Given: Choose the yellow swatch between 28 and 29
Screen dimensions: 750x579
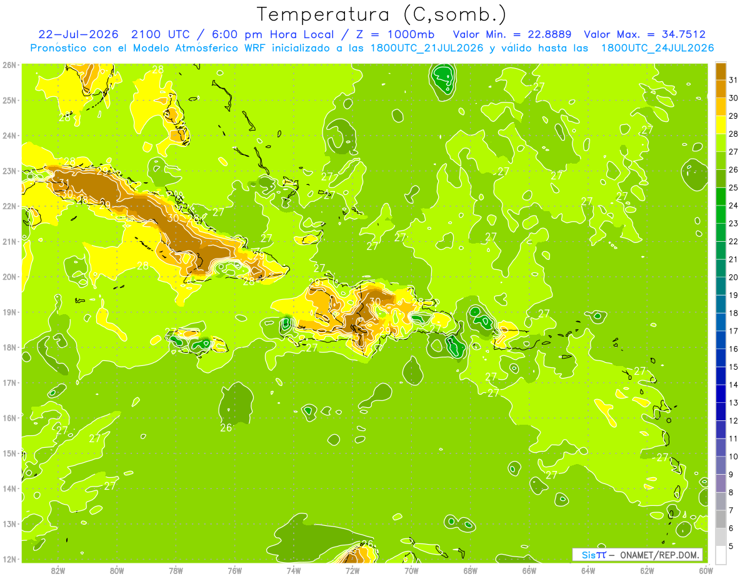Looking at the screenshot, I should [x=721, y=125].
